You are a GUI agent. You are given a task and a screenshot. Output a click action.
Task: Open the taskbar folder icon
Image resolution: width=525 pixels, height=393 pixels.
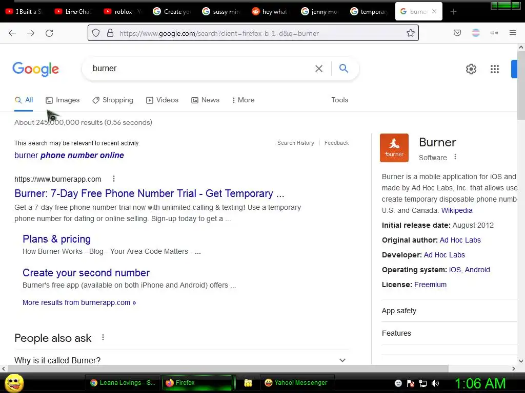tap(248, 383)
